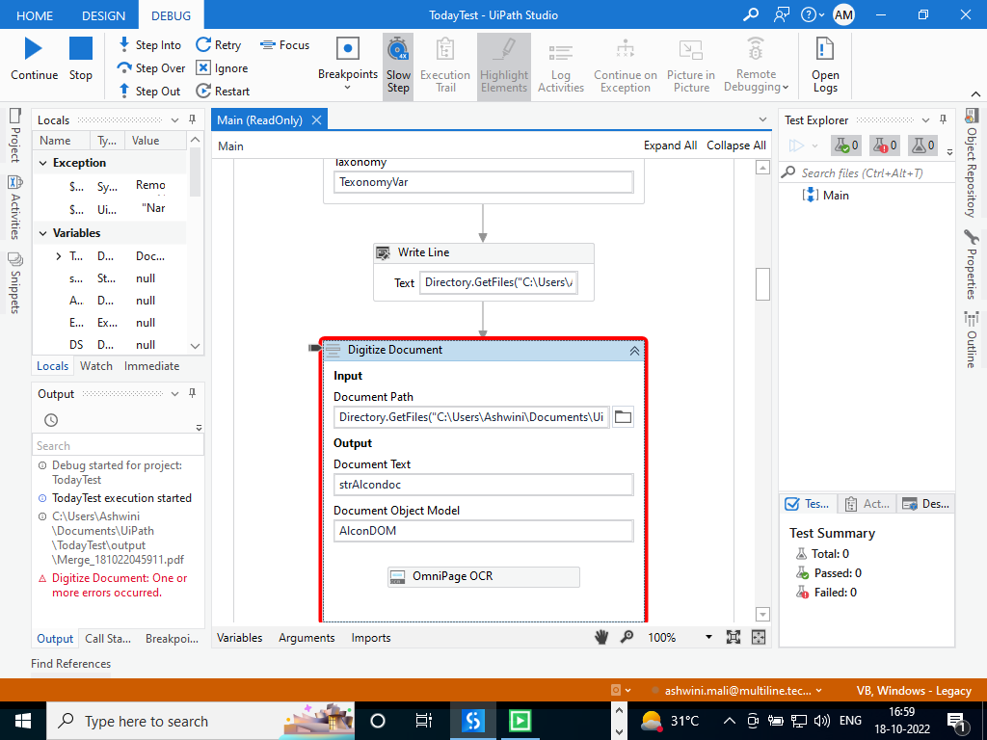
Task: Open the 100% zoom dropdown
Action: [x=708, y=638]
